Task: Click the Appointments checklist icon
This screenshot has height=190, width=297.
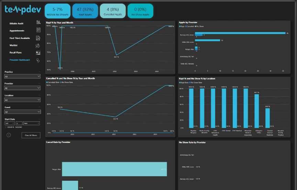Action: coord(38,30)
